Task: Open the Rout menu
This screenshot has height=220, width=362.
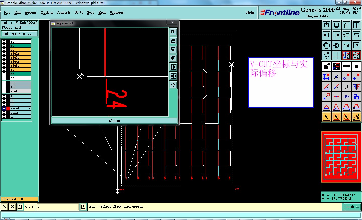Action: tap(102, 12)
